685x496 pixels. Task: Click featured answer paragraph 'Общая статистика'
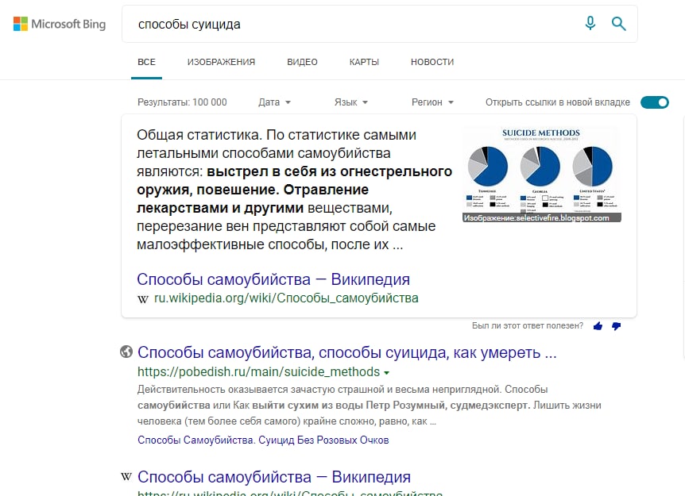[x=294, y=190]
